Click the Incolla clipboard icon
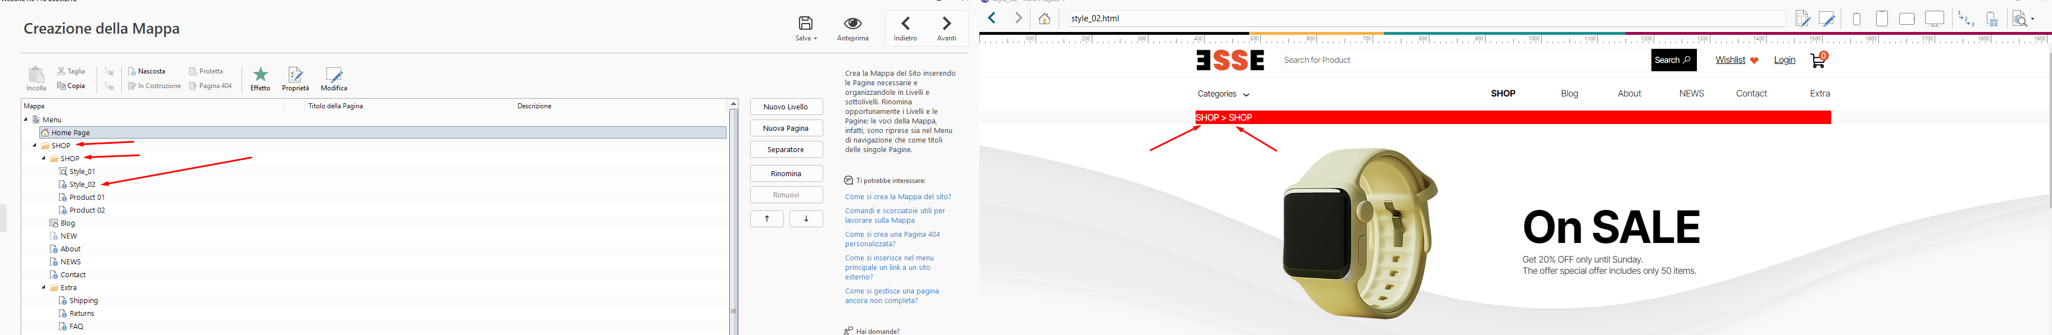This screenshot has height=335, width=2052. [x=36, y=76]
